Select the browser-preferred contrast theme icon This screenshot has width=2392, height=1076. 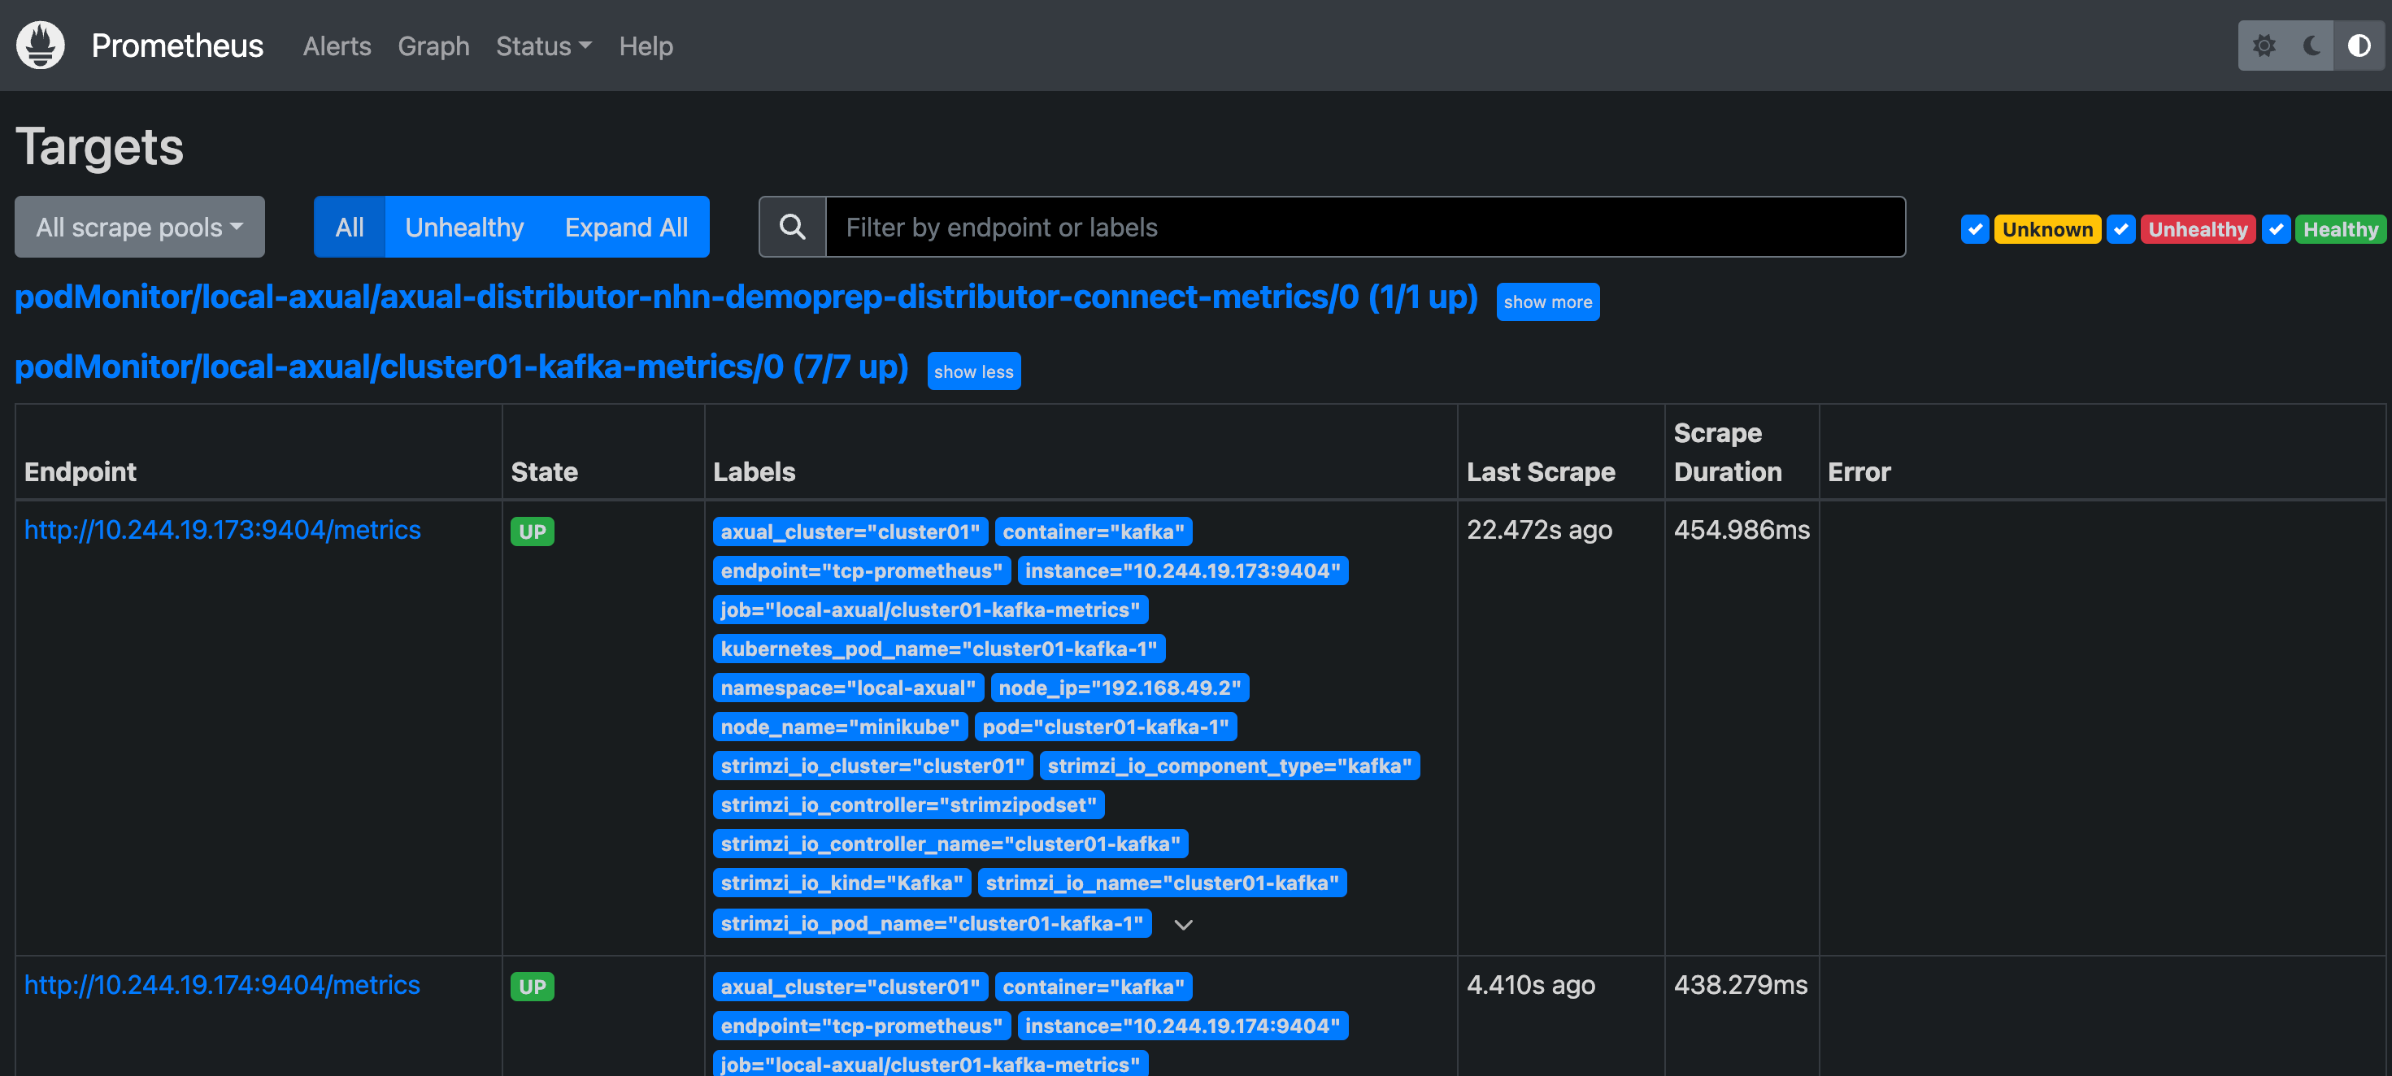point(2359,46)
